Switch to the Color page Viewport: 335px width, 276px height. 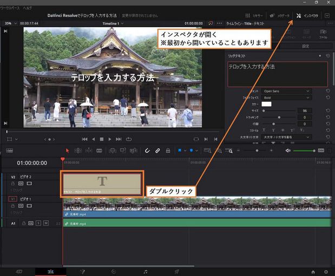pos(114,272)
